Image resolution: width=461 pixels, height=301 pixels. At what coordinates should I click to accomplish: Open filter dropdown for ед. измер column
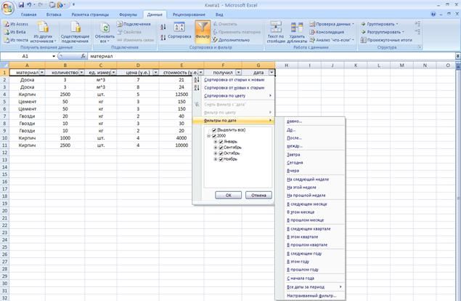pyautogui.click(x=113, y=73)
